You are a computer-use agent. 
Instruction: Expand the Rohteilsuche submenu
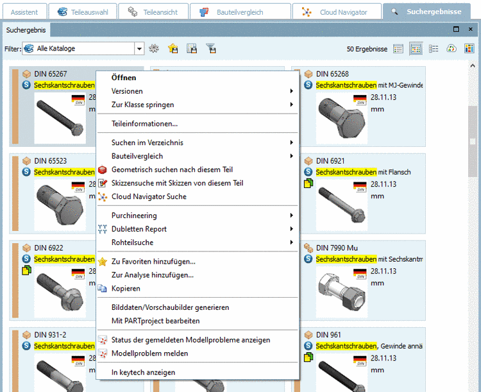pos(198,243)
